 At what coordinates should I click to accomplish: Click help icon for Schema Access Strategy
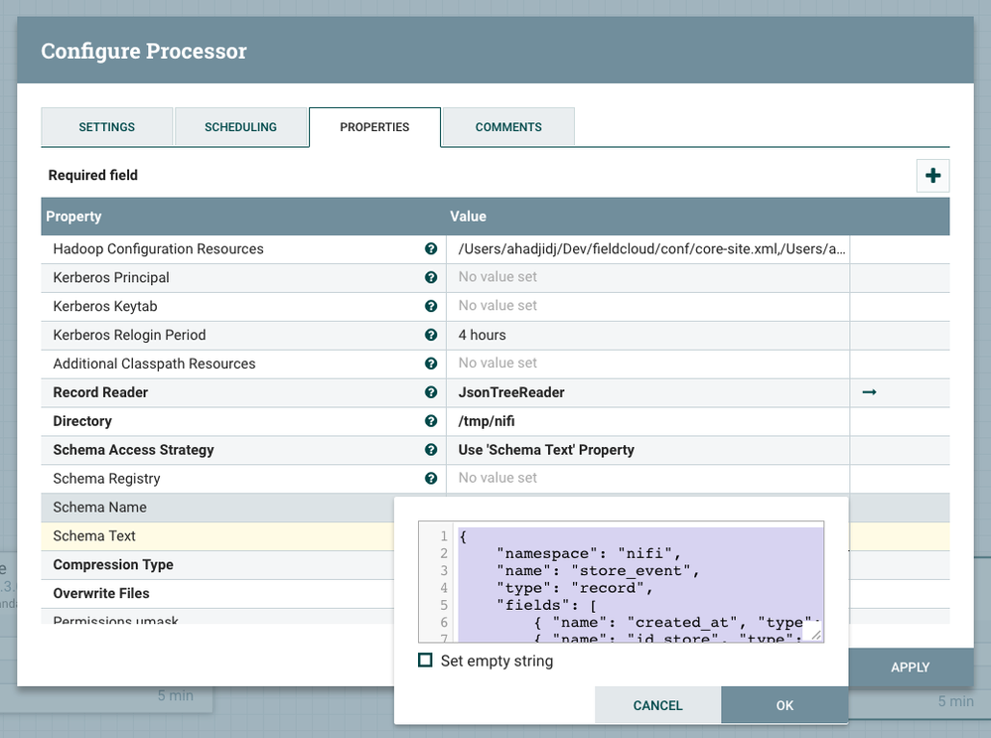pos(431,450)
